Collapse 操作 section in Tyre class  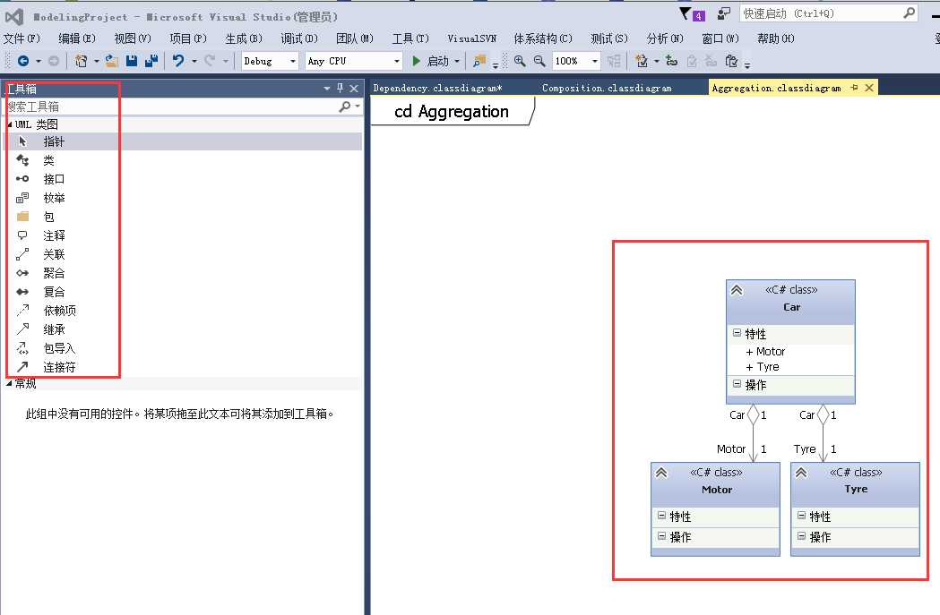(x=801, y=536)
